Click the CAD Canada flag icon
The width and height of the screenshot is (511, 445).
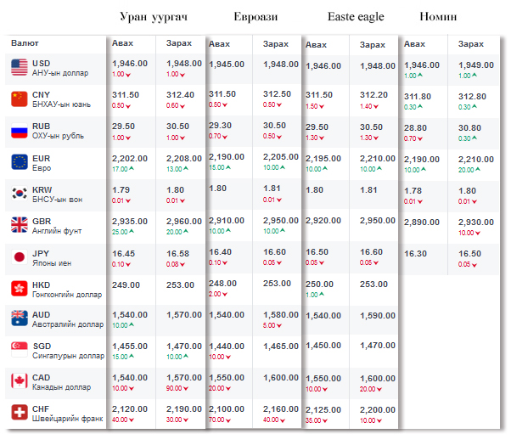tap(19, 382)
